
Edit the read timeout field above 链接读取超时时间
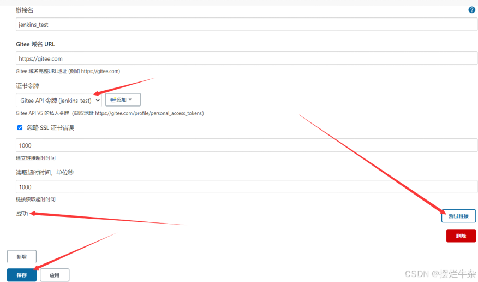(x=246, y=187)
